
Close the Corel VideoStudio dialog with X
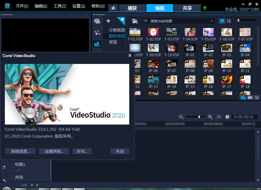point(130,56)
